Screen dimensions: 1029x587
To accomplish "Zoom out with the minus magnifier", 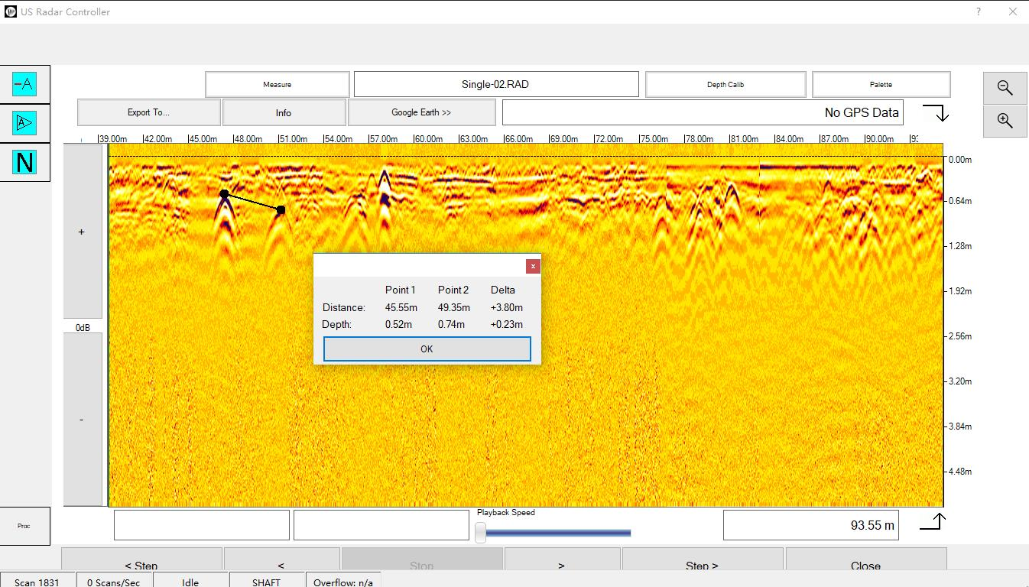I will [x=1005, y=88].
